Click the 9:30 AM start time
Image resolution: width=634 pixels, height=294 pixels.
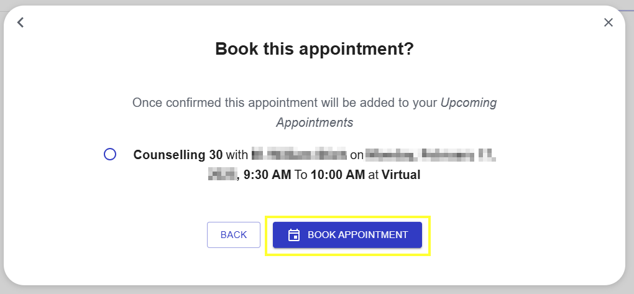point(267,175)
